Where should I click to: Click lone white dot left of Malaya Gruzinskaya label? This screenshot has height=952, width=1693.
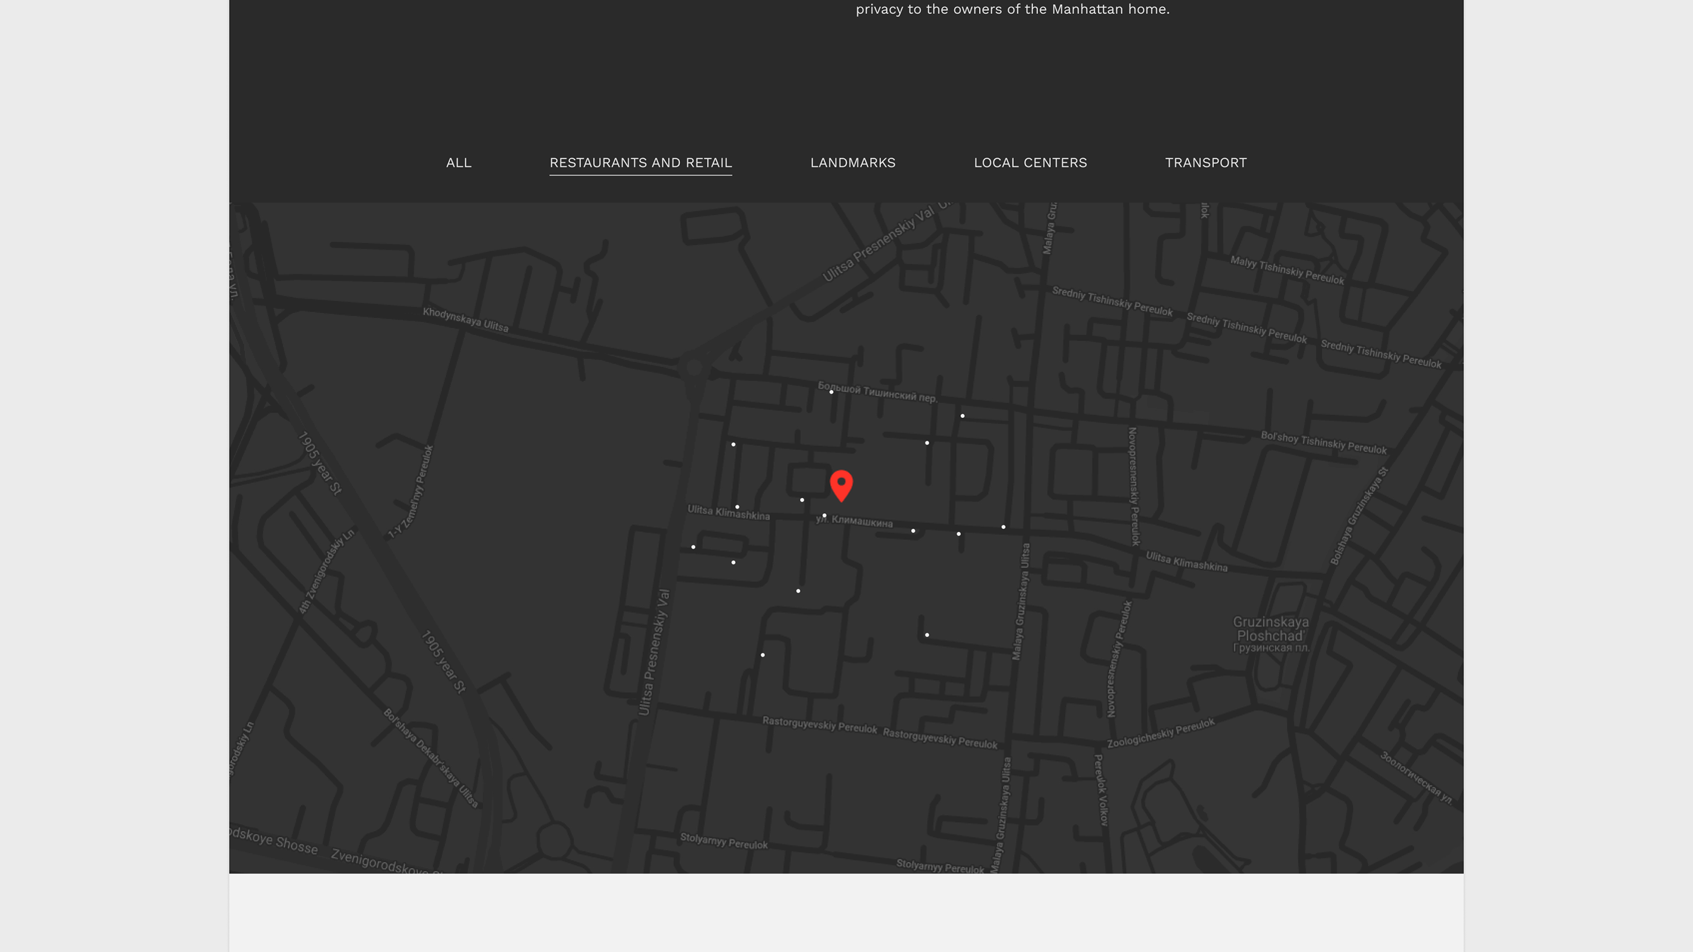click(927, 635)
